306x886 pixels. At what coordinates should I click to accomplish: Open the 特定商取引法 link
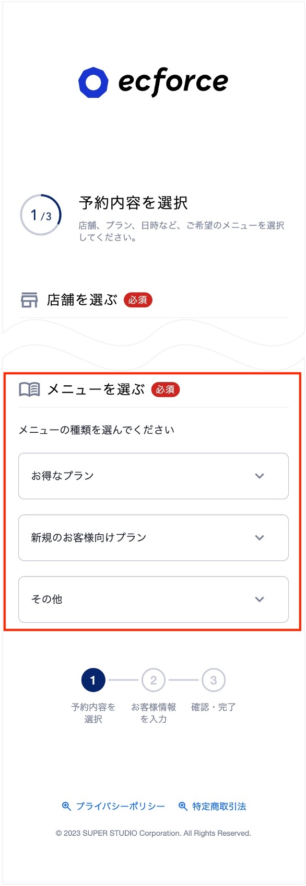(219, 806)
